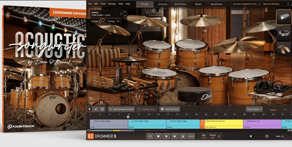Toggle the 1234 count-in
Screen dimensions: 292x147
point(191,136)
